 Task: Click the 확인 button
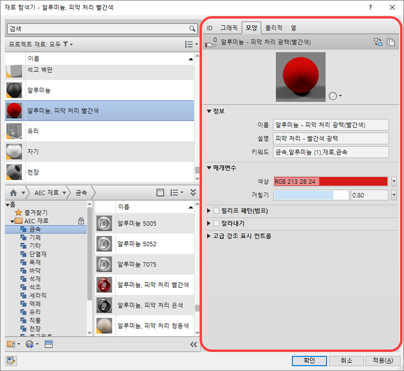pos(309,361)
